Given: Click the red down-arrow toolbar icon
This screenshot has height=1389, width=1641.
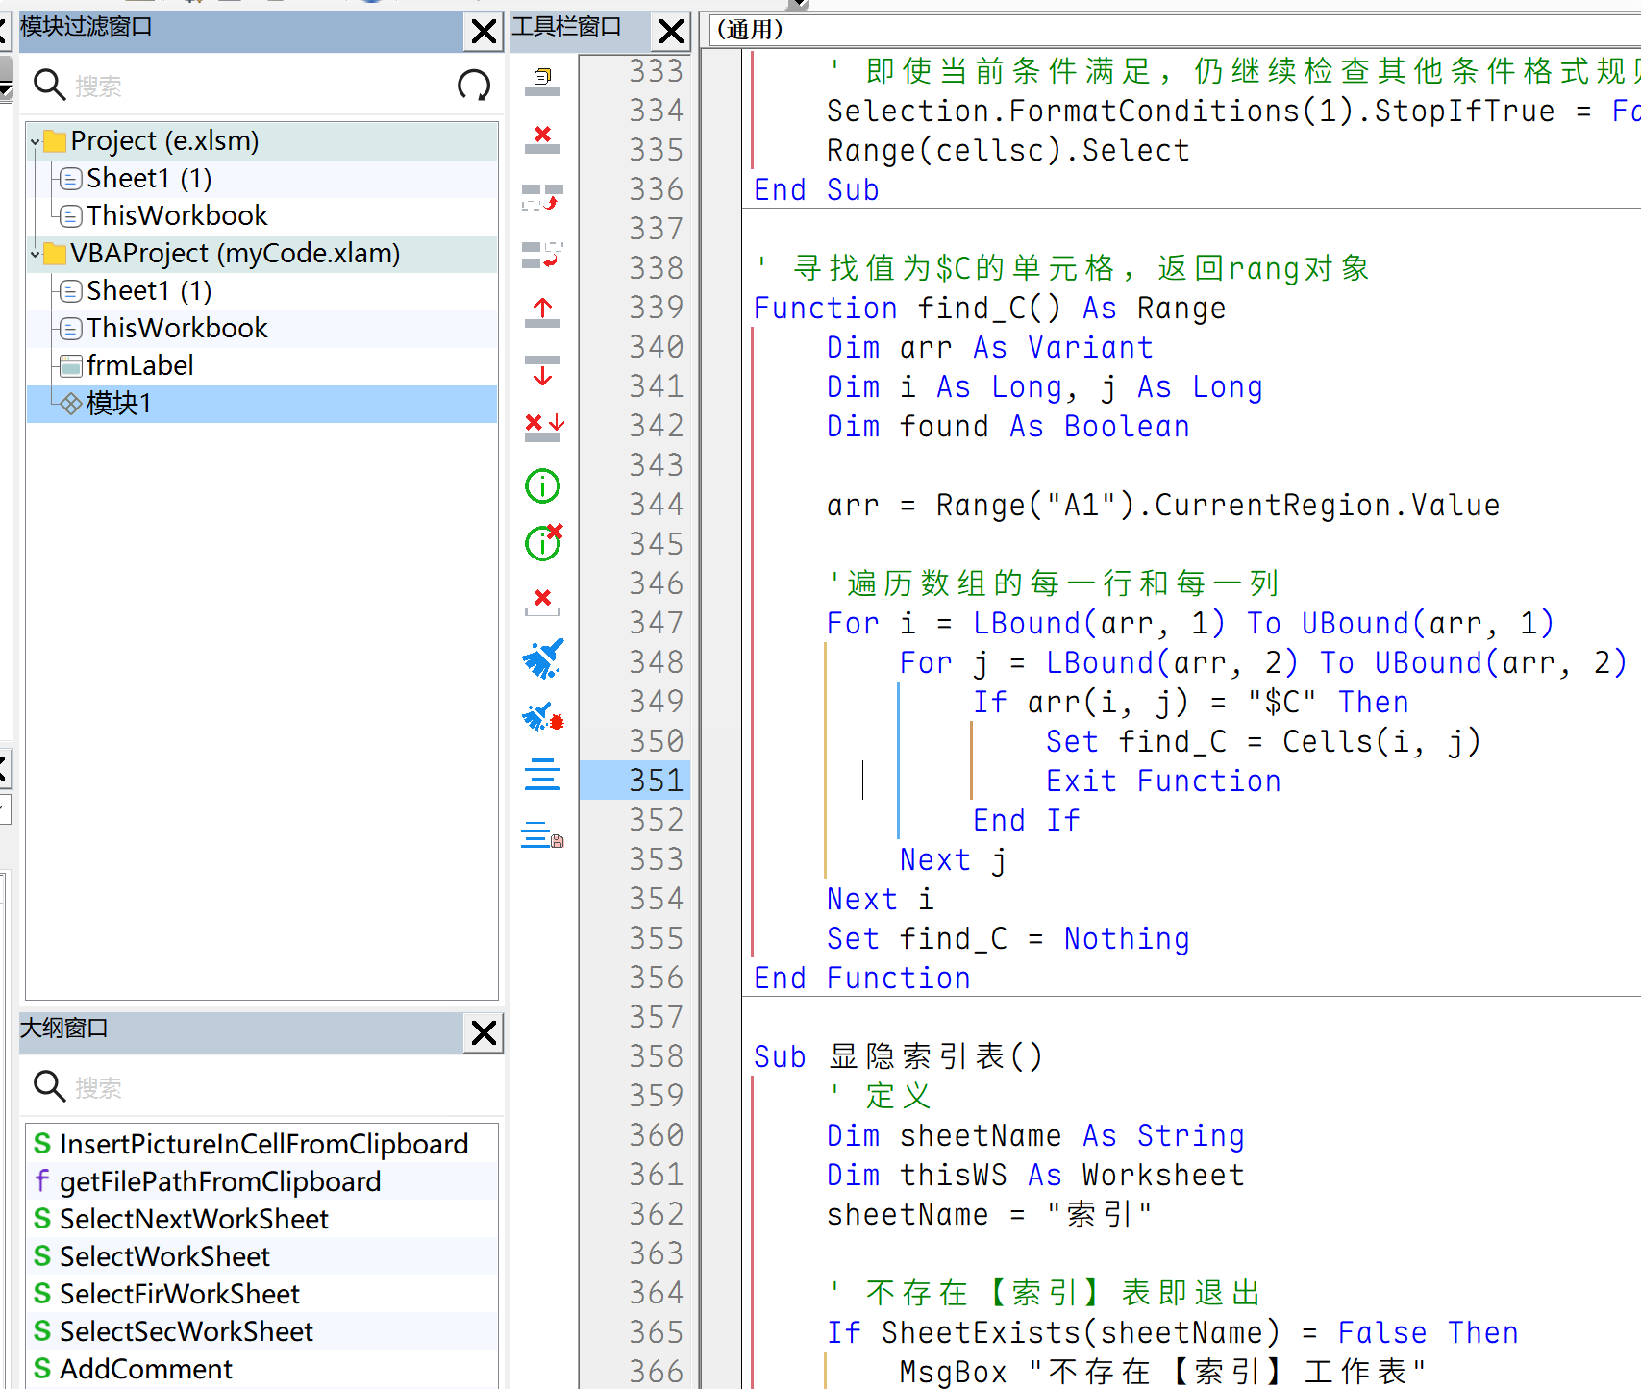Looking at the screenshot, I should pyautogui.click(x=542, y=370).
